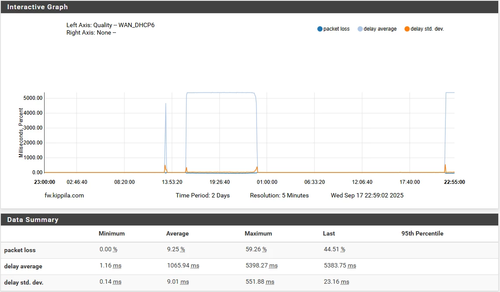Click the 2000.00 y-axis label

pos(33,143)
